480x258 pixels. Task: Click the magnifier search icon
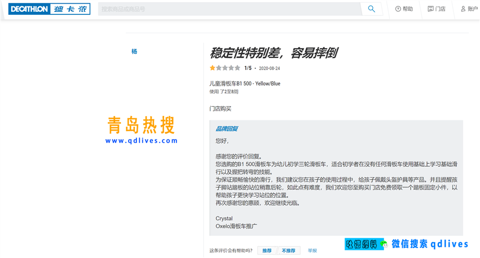point(371,9)
